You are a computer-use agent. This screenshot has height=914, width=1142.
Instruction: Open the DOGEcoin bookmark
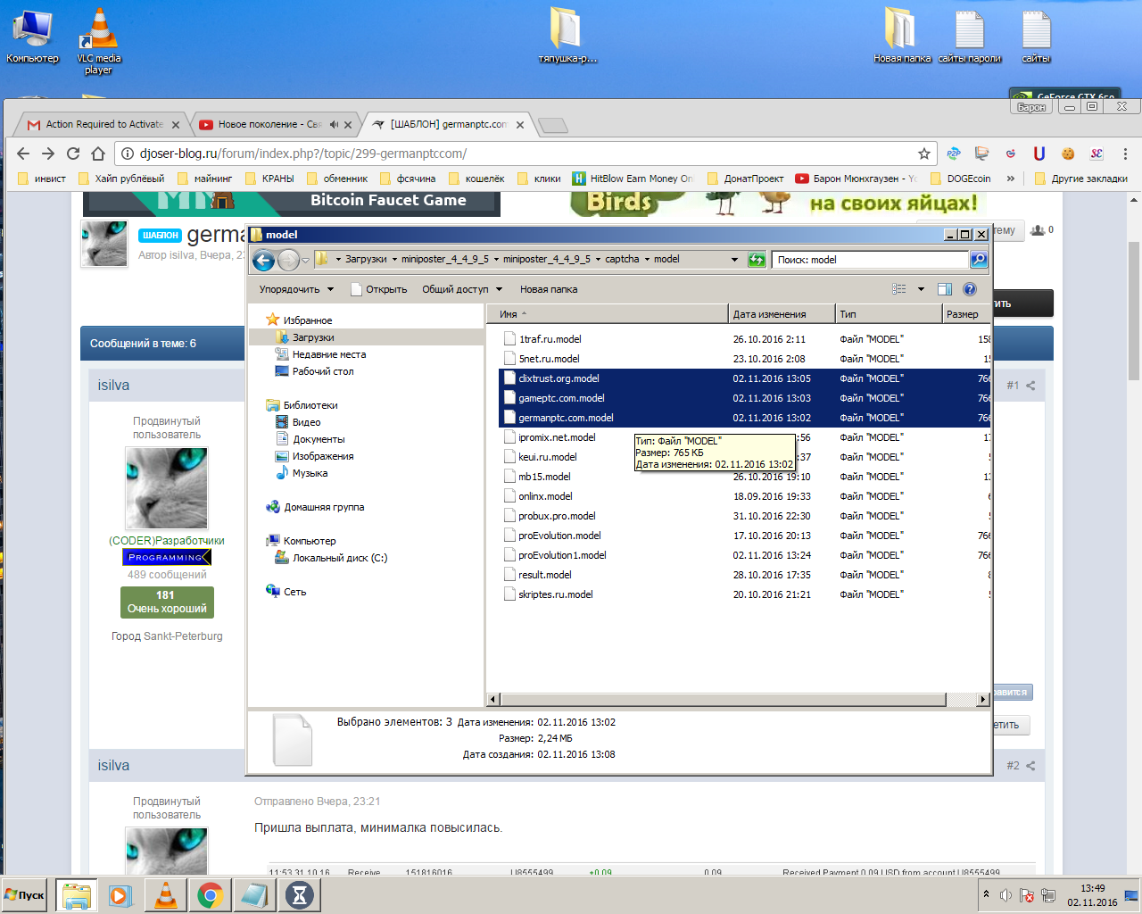pyautogui.click(x=961, y=179)
